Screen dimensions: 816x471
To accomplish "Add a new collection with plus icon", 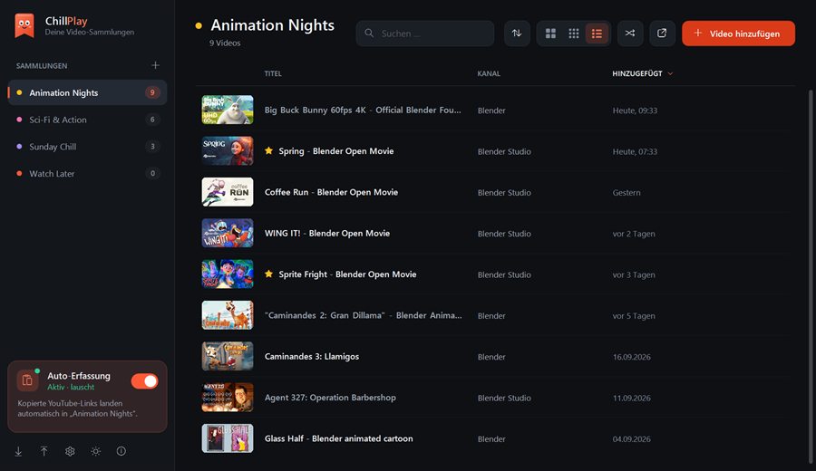I will [155, 65].
